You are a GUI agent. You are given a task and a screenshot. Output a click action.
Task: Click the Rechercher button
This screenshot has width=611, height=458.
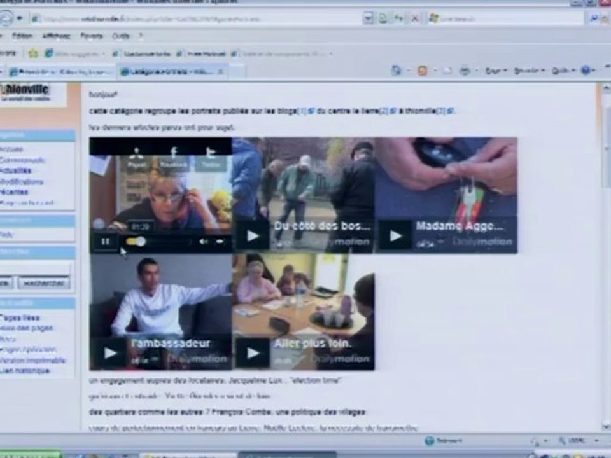(44, 283)
